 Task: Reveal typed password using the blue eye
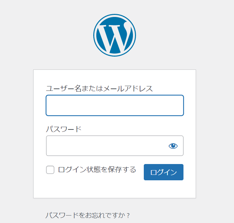click(x=173, y=146)
